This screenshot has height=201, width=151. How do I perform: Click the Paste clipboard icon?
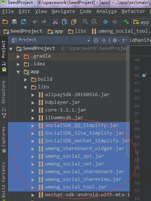[x=74, y=22]
